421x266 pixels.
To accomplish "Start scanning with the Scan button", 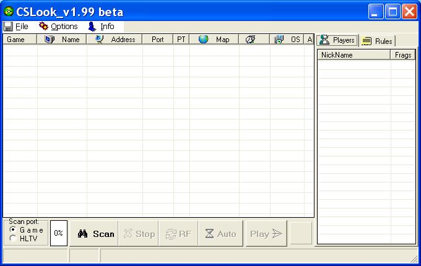I will pos(93,234).
